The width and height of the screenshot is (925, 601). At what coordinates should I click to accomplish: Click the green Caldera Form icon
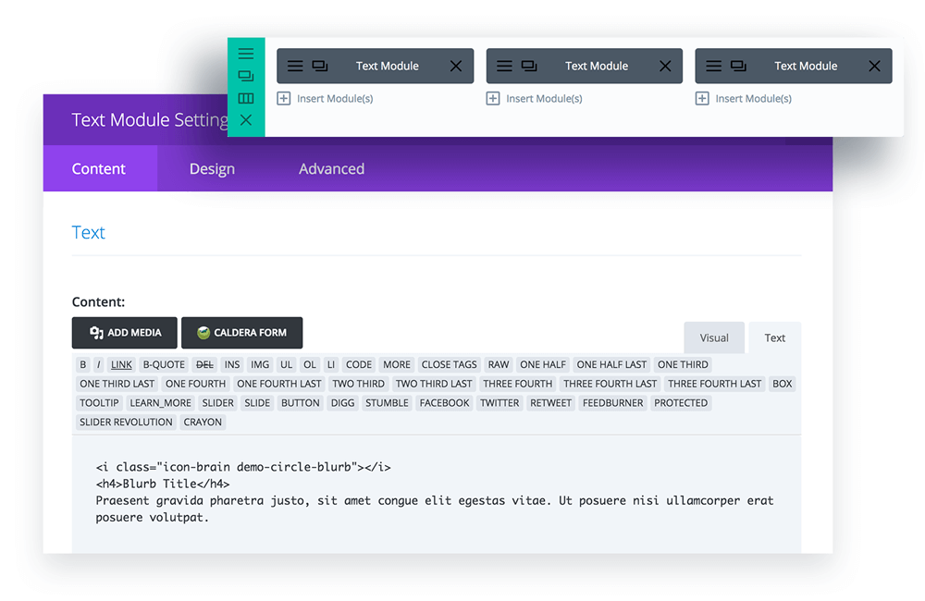[x=201, y=332]
